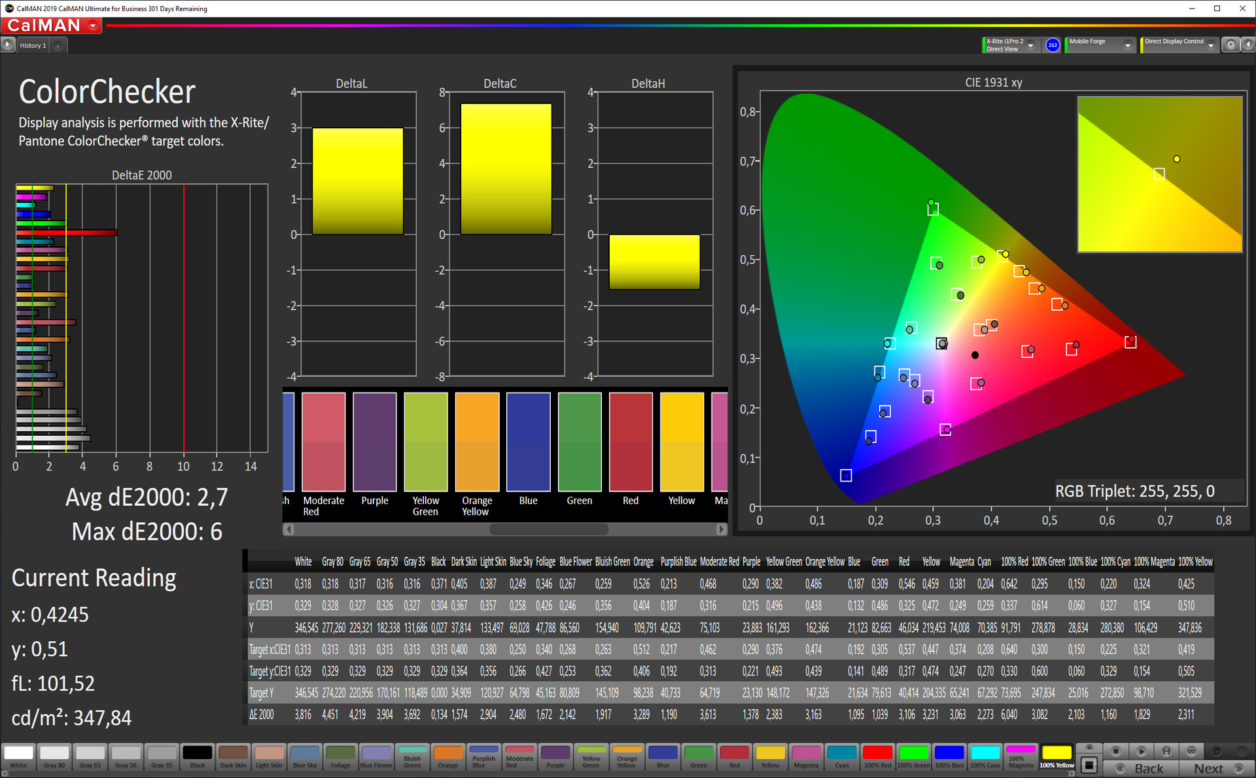
Task: Select the Moderate Red patch in bottom strip
Action: (x=519, y=756)
